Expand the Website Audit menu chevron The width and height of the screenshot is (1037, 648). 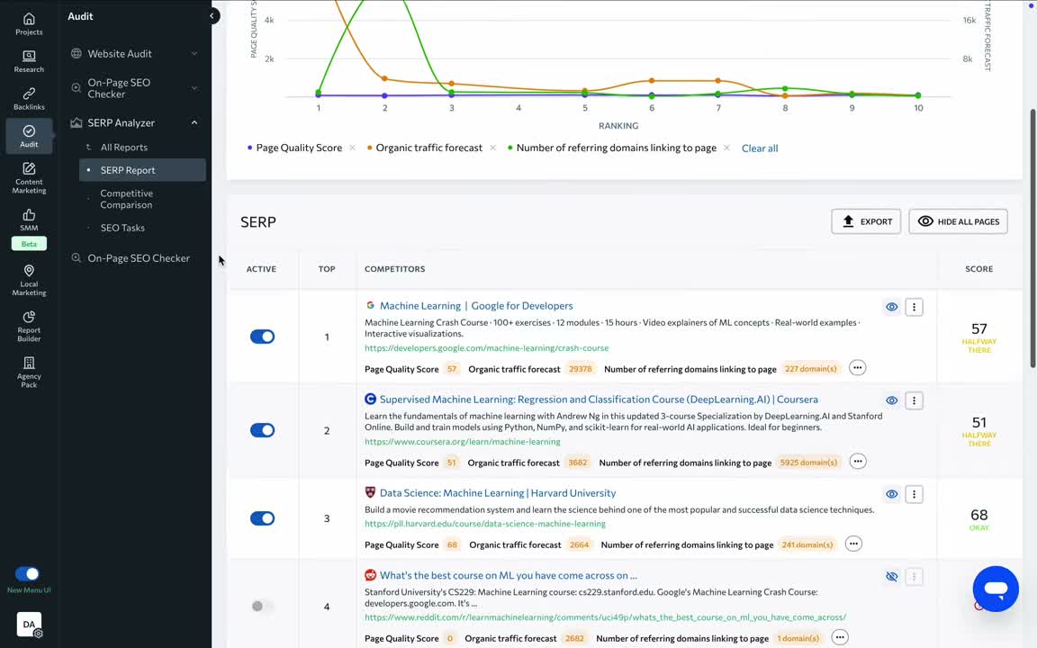coord(194,54)
